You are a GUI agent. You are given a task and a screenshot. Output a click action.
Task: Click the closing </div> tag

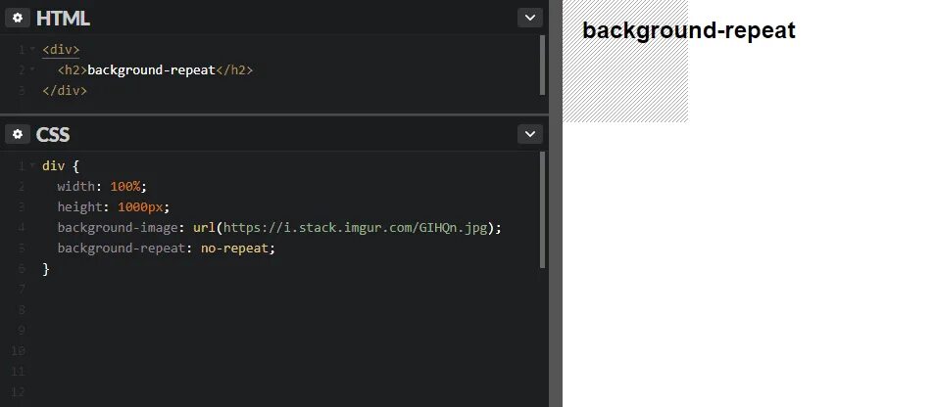[x=65, y=91]
